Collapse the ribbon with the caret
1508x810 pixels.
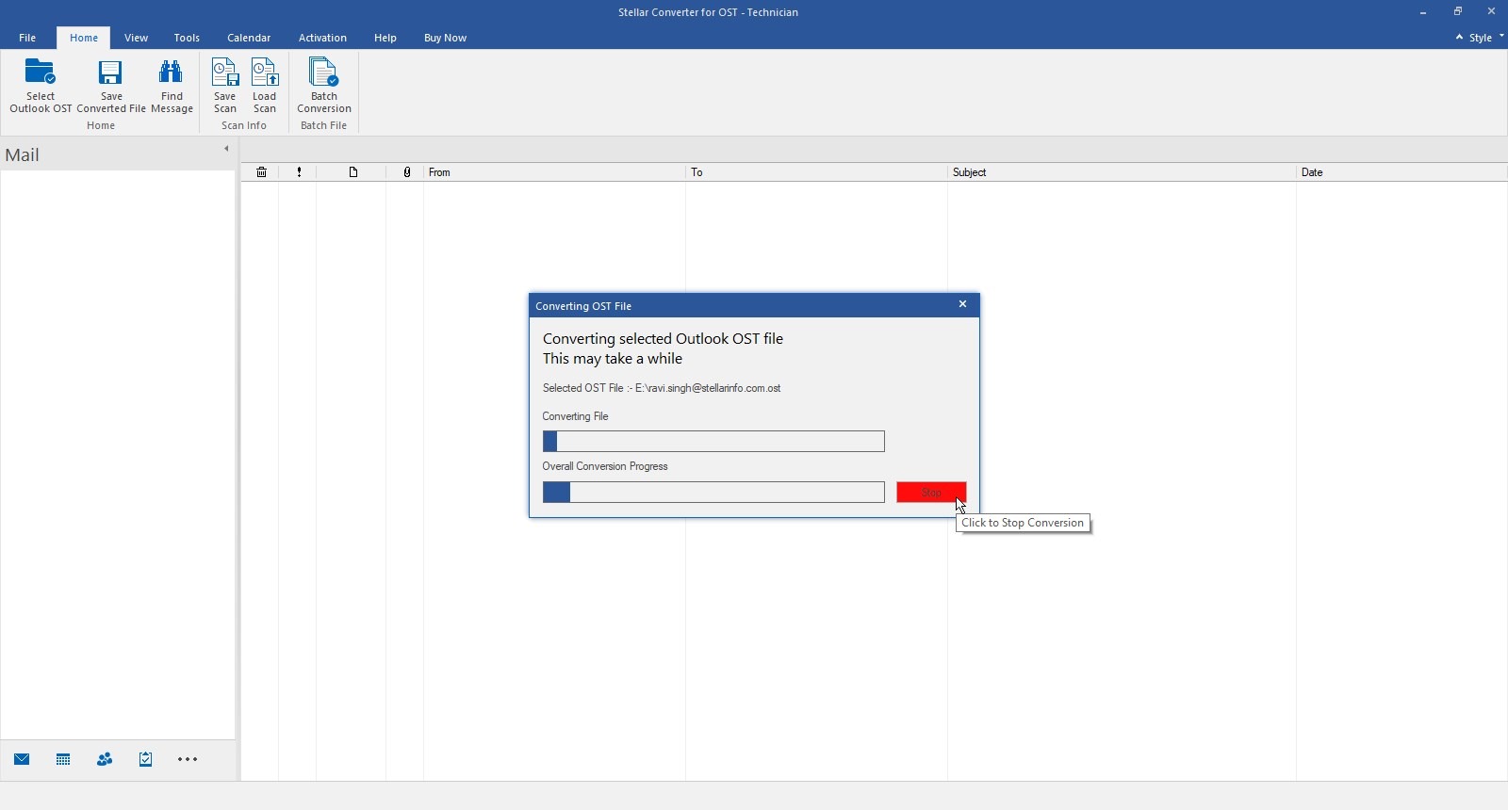1459,38
